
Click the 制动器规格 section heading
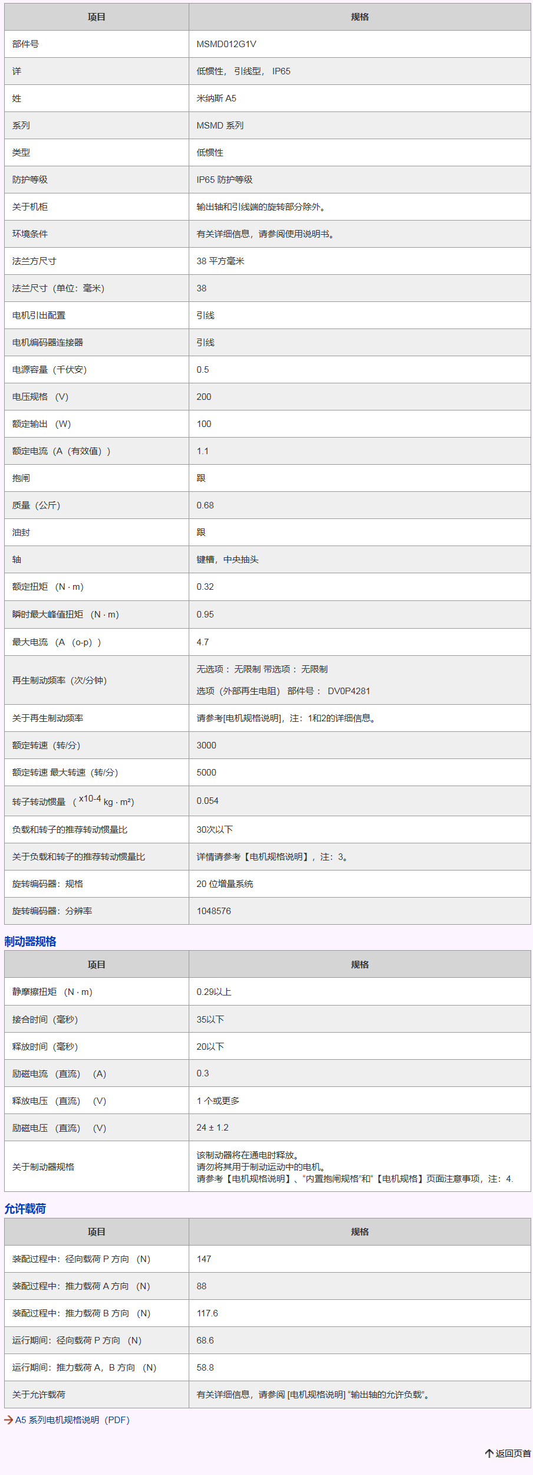30,941
